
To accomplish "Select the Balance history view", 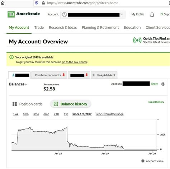I will tap(71, 104).
